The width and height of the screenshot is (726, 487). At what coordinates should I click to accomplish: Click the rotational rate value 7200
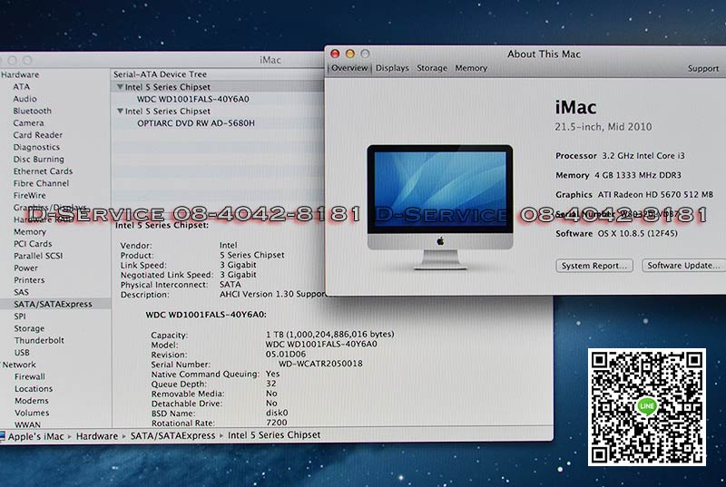click(x=277, y=423)
